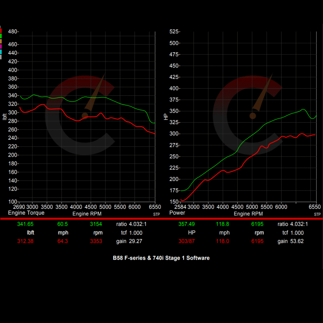Click the Engine Torque graph title
The width and height of the screenshot is (323, 323).
click(x=26, y=213)
